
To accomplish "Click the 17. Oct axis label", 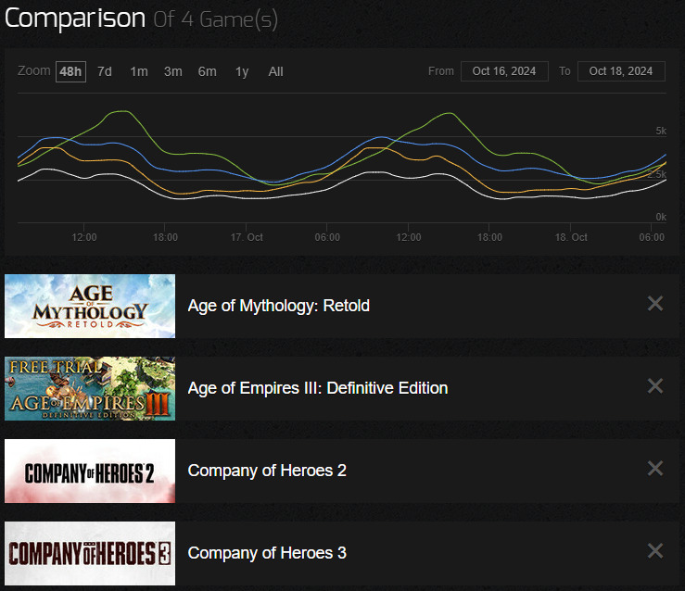I will click(x=247, y=237).
